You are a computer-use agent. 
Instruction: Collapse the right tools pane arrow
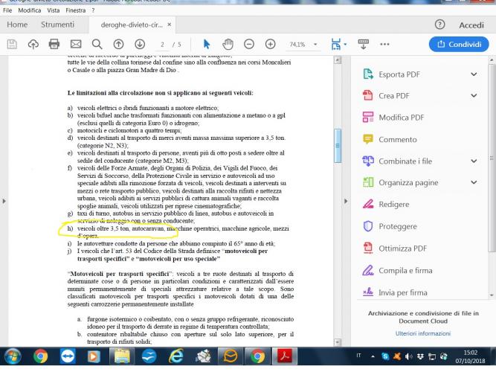[x=342, y=202]
